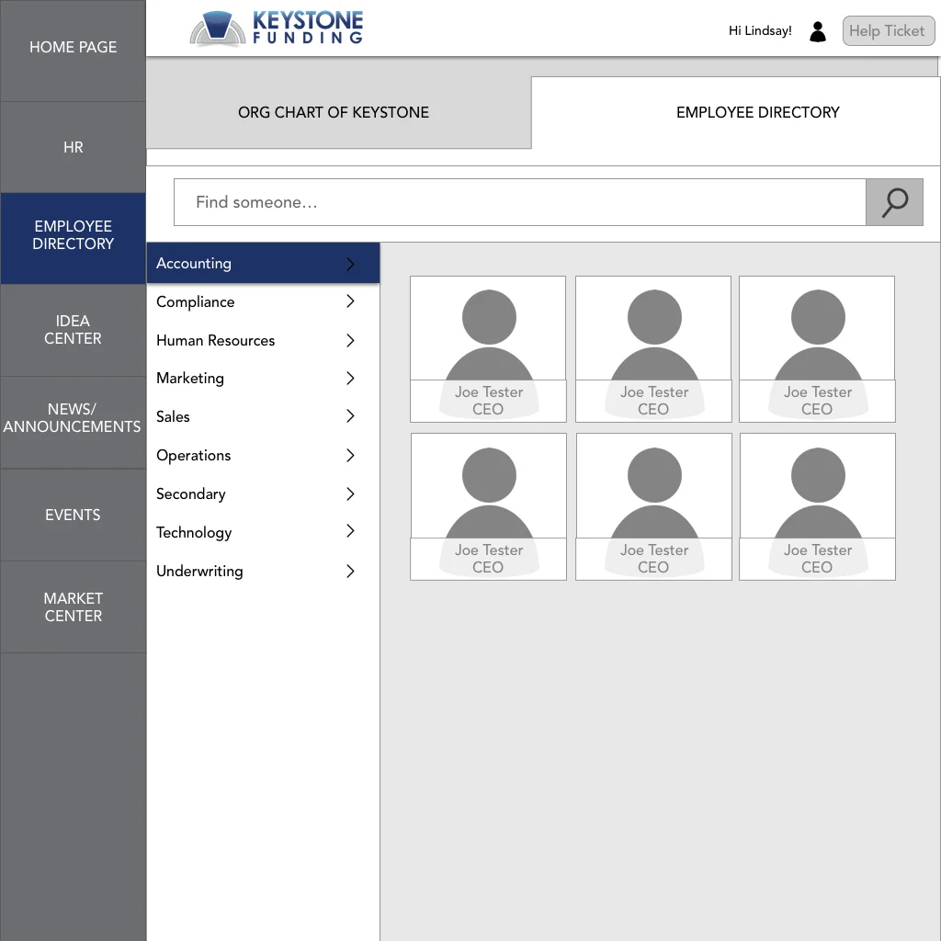Click the Hi Lindsay! greeting text
The height and width of the screenshot is (941, 941).
click(x=760, y=30)
